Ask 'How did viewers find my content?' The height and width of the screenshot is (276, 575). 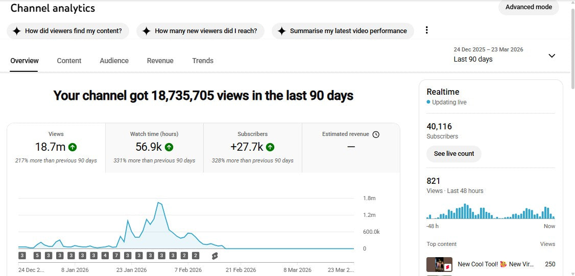68,31
